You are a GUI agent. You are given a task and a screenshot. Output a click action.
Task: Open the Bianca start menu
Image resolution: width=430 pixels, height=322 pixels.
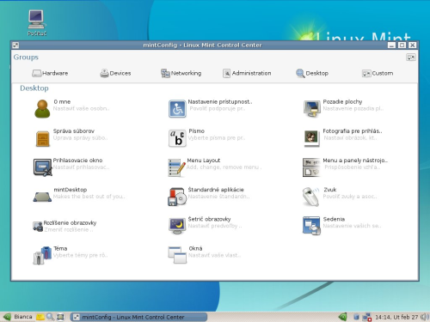(x=18, y=317)
